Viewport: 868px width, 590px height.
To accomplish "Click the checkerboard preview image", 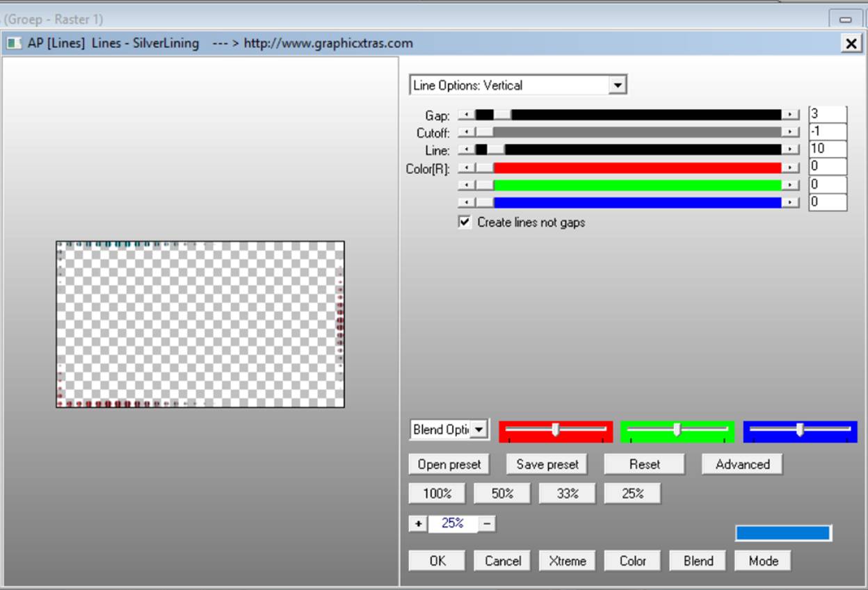I will [x=200, y=324].
